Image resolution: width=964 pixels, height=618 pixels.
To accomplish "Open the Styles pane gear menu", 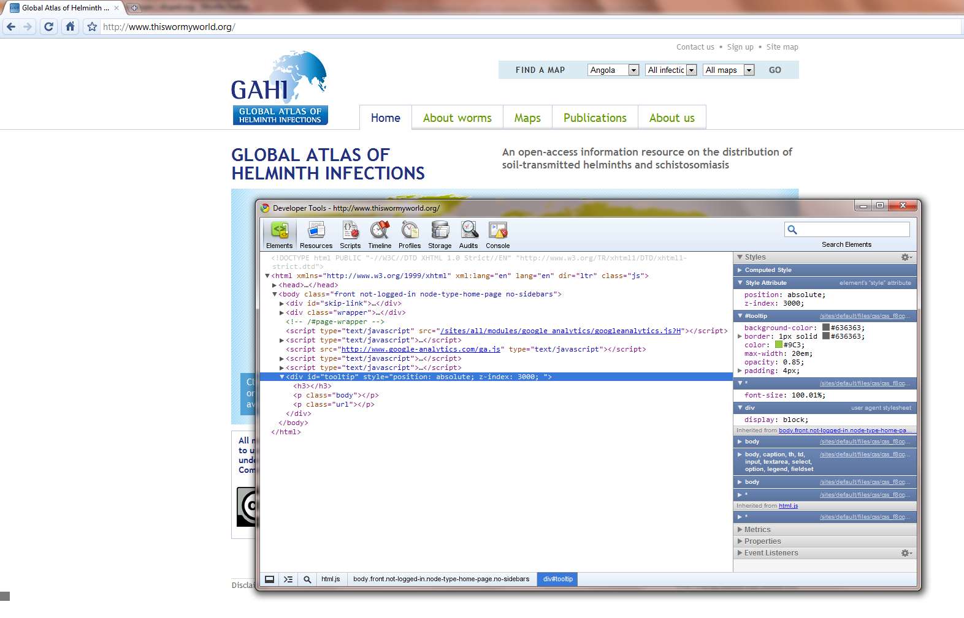I will (x=906, y=257).
